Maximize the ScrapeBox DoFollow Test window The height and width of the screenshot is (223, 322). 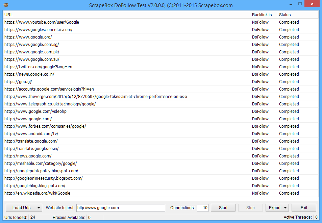point(300,5)
